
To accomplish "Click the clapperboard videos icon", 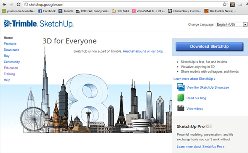I will click(181, 108).
